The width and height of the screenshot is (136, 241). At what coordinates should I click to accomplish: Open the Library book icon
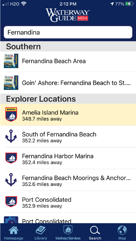pos(41,231)
